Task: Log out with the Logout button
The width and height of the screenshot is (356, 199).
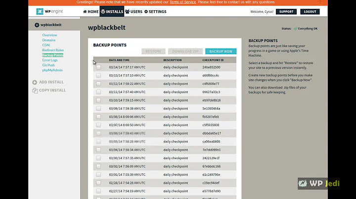Action: click(310, 11)
